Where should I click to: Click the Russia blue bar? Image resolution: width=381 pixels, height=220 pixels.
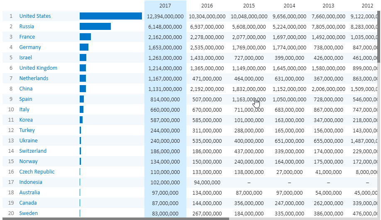pos(95,27)
